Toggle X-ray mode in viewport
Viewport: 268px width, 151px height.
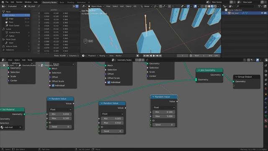point(202,6)
